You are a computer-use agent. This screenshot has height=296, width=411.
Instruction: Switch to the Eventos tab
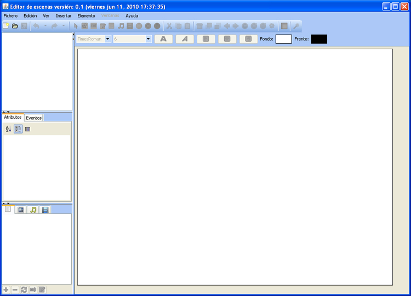tap(34, 118)
